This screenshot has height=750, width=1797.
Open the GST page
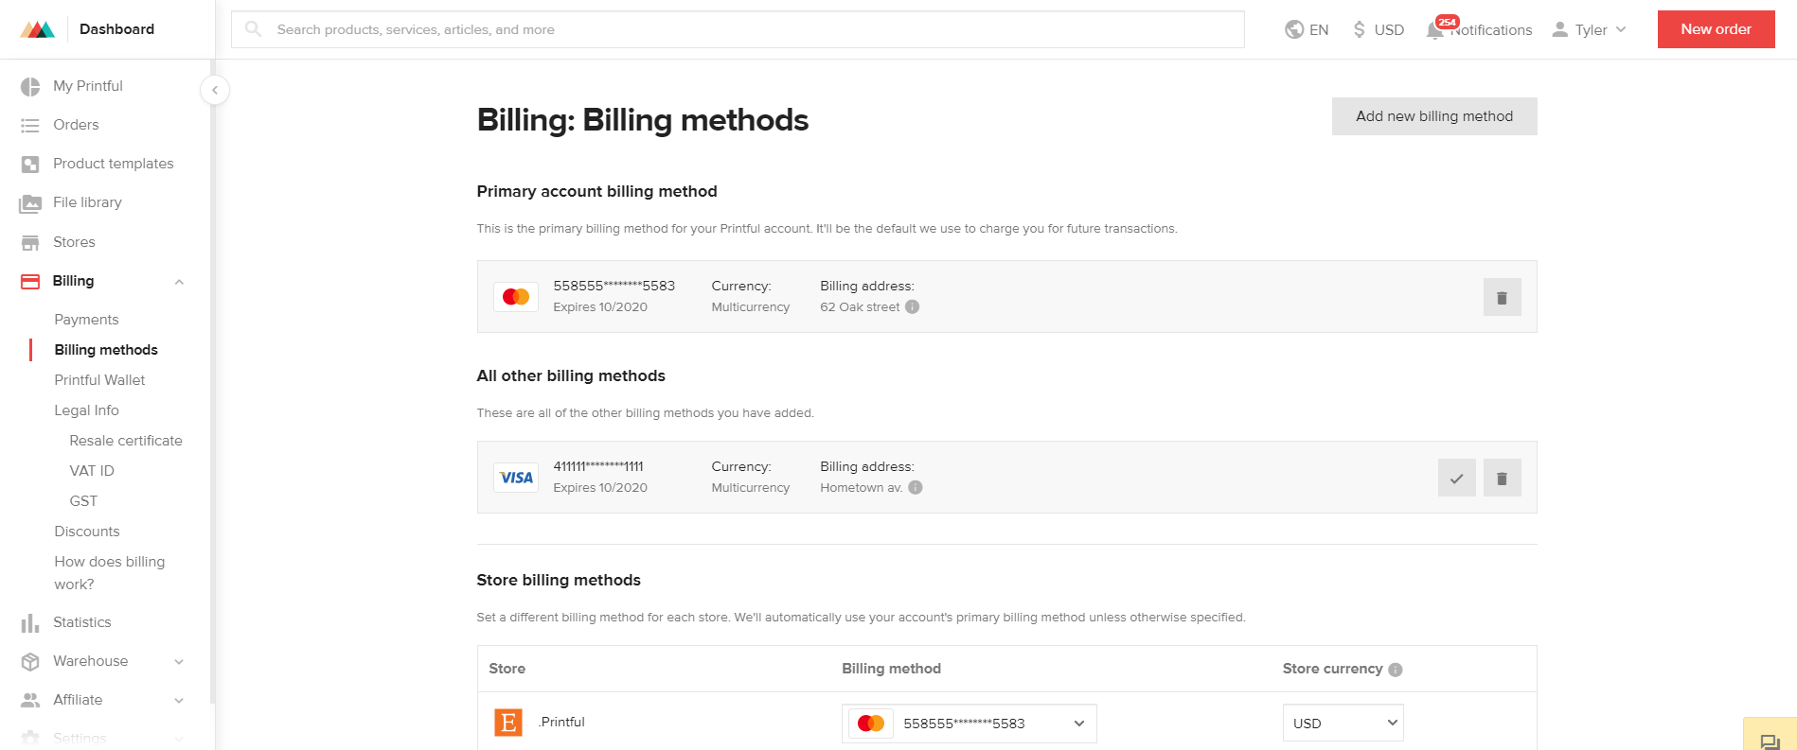coord(83,501)
